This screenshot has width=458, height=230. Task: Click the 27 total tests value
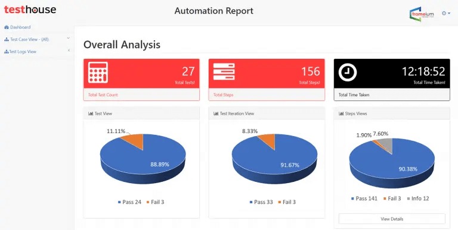point(188,71)
